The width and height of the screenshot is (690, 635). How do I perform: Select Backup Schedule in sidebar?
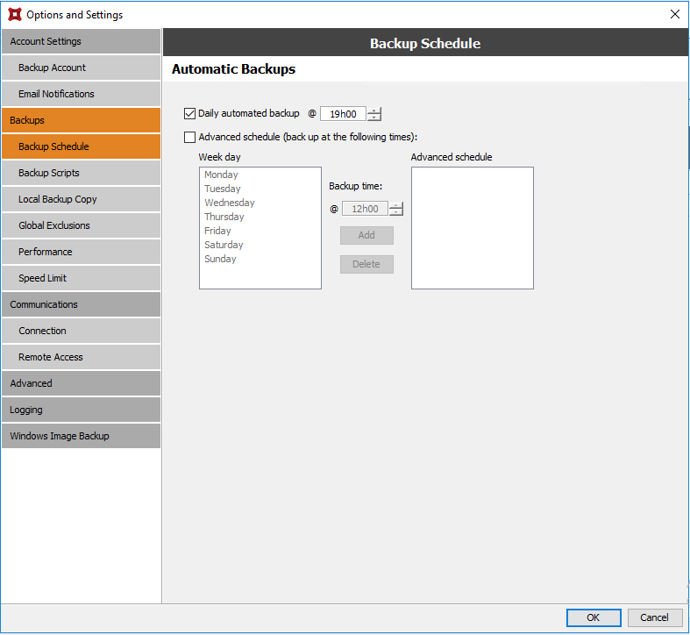coord(81,146)
